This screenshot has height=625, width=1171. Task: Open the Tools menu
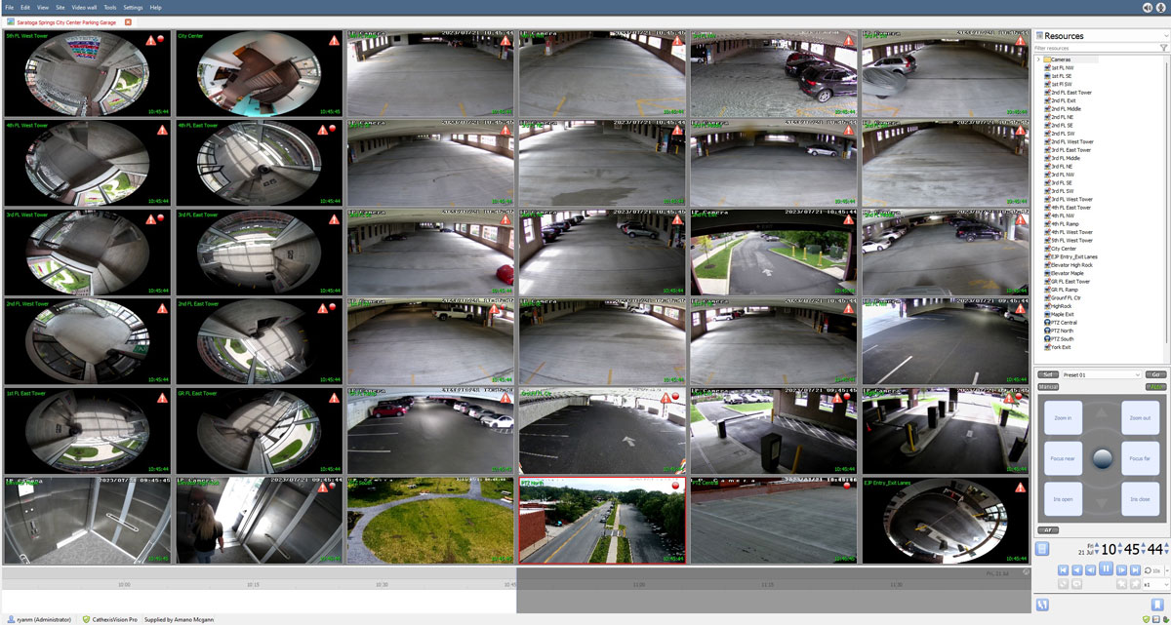(109, 8)
